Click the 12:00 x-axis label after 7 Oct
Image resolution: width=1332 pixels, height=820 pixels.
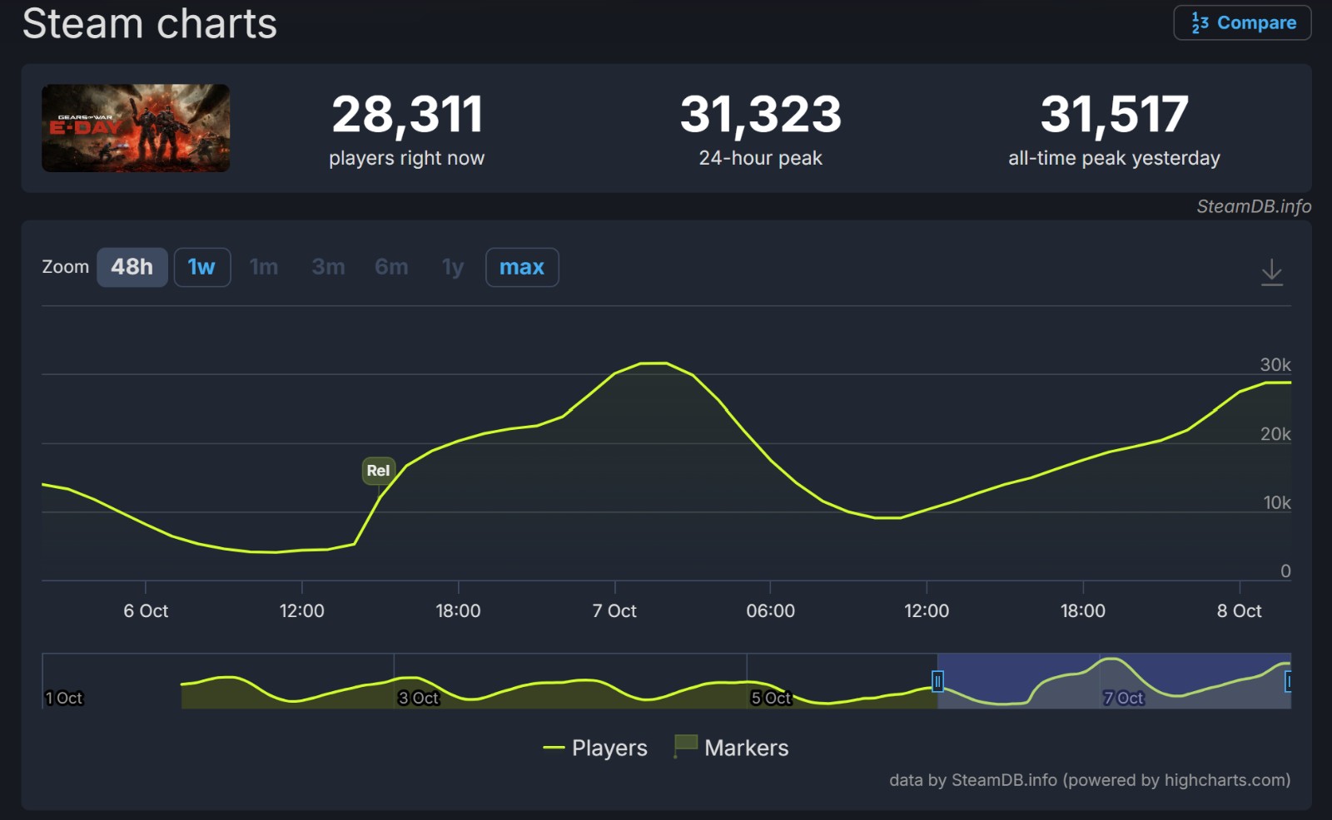coord(927,610)
